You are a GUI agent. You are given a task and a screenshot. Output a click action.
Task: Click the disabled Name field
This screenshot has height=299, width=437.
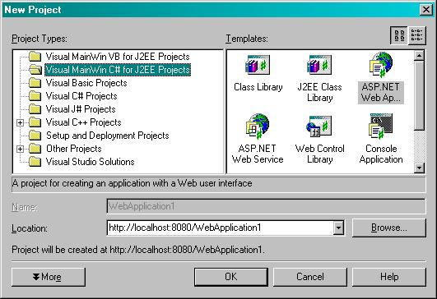point(266,206)
